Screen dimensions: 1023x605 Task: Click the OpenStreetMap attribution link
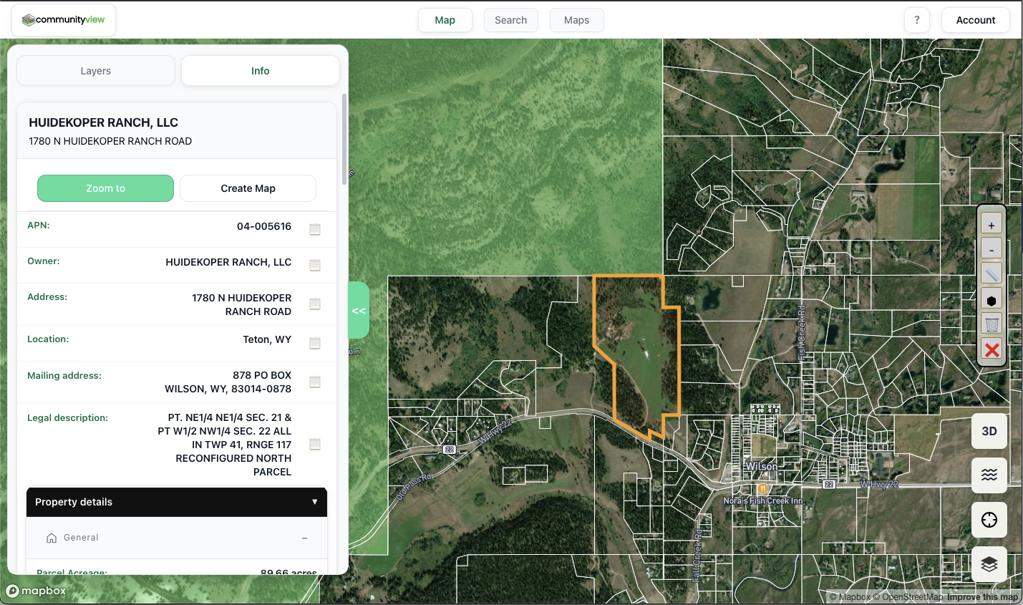coord(908,597)
